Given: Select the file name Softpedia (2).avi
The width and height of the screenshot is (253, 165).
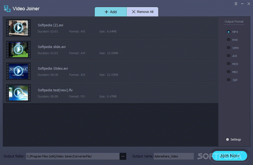Looking at the screenshot, I should [x=51, y=25].
